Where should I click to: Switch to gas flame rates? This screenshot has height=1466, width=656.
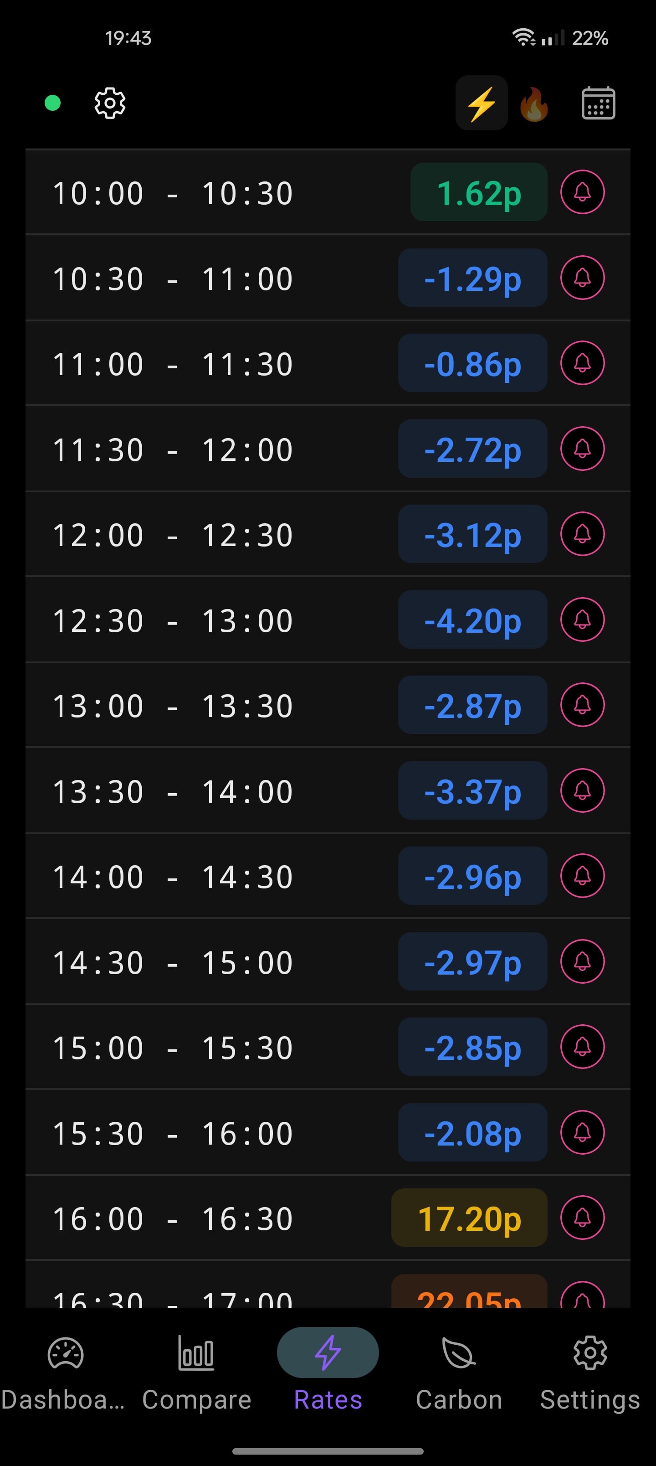point(534,103)
